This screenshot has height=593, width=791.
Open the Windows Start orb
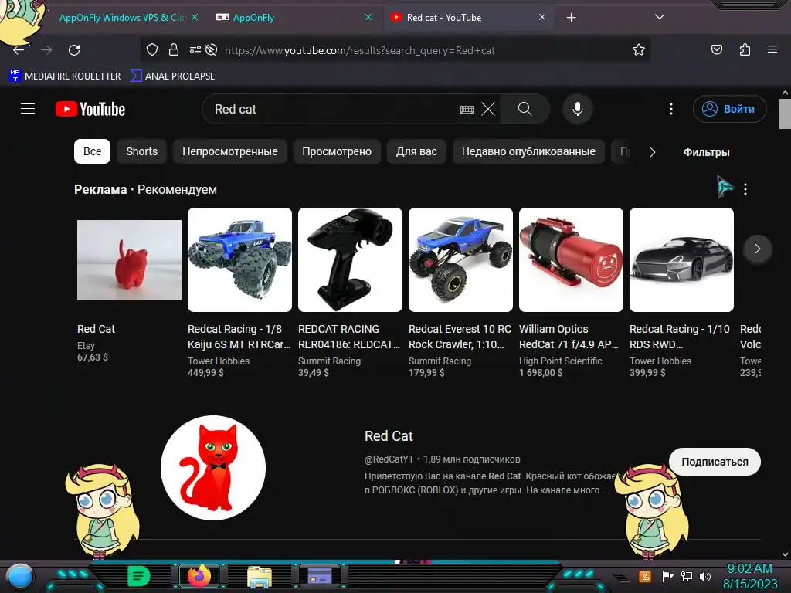[19, 576]
